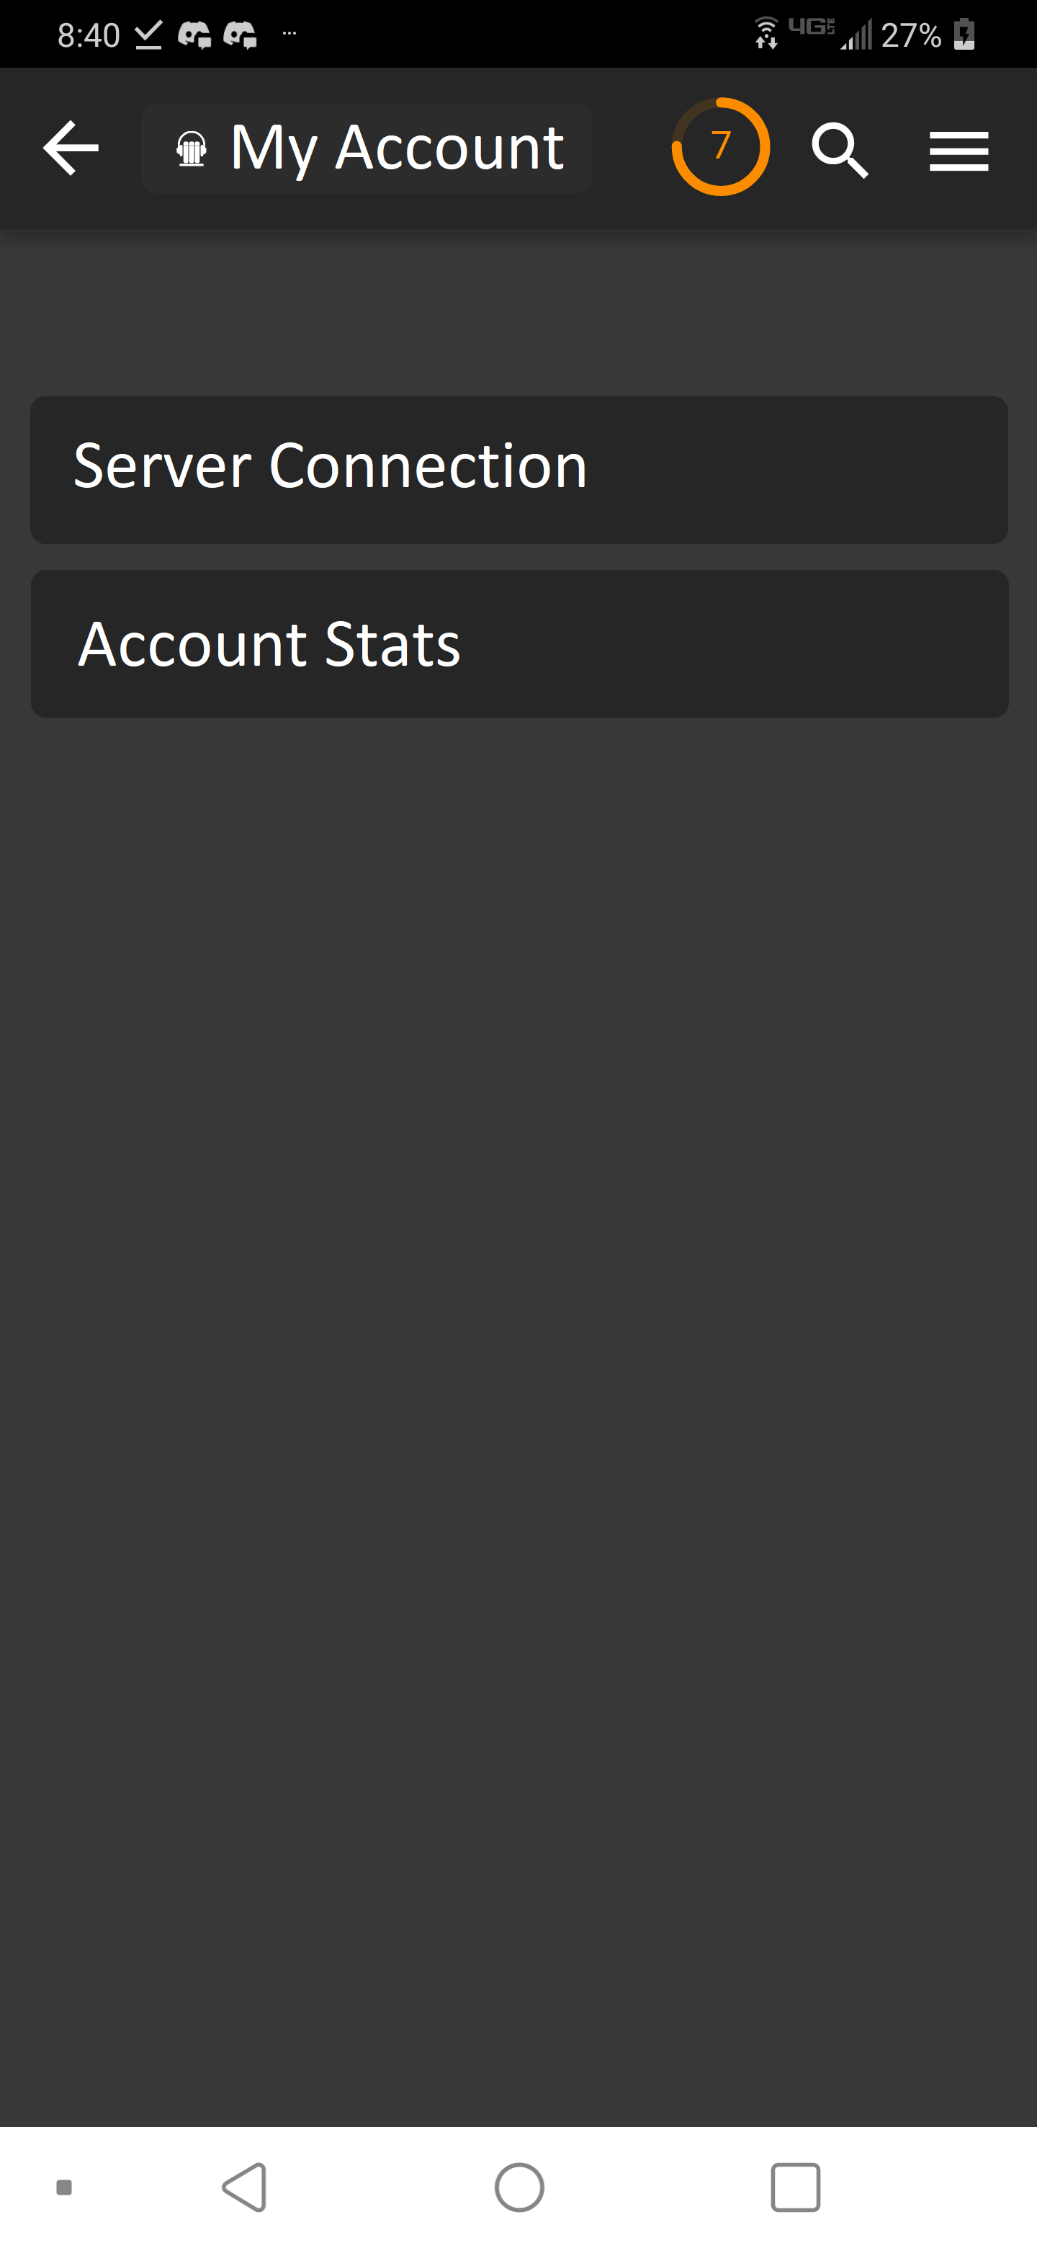Image resolution: width=1037 pixels, height=2248 pixels.
Task: Tap the Android back triangle button
Action: (x=245, y=2187)
